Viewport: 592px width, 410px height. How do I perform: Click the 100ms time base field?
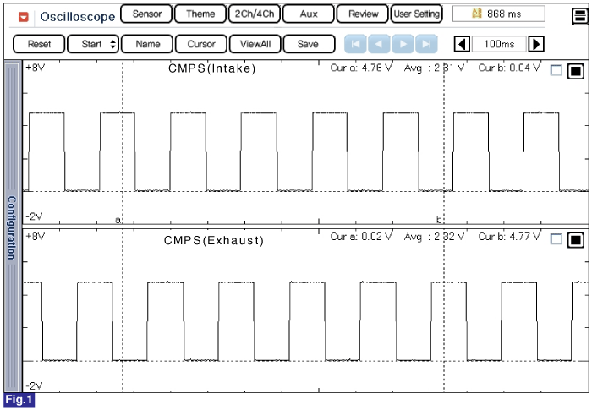(x=499, y=44)
